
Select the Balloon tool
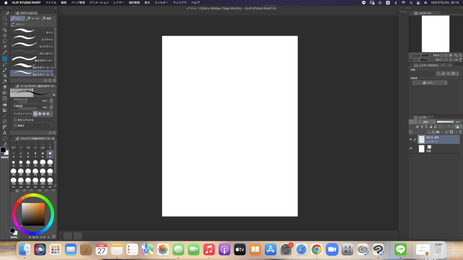pos(5,138)
